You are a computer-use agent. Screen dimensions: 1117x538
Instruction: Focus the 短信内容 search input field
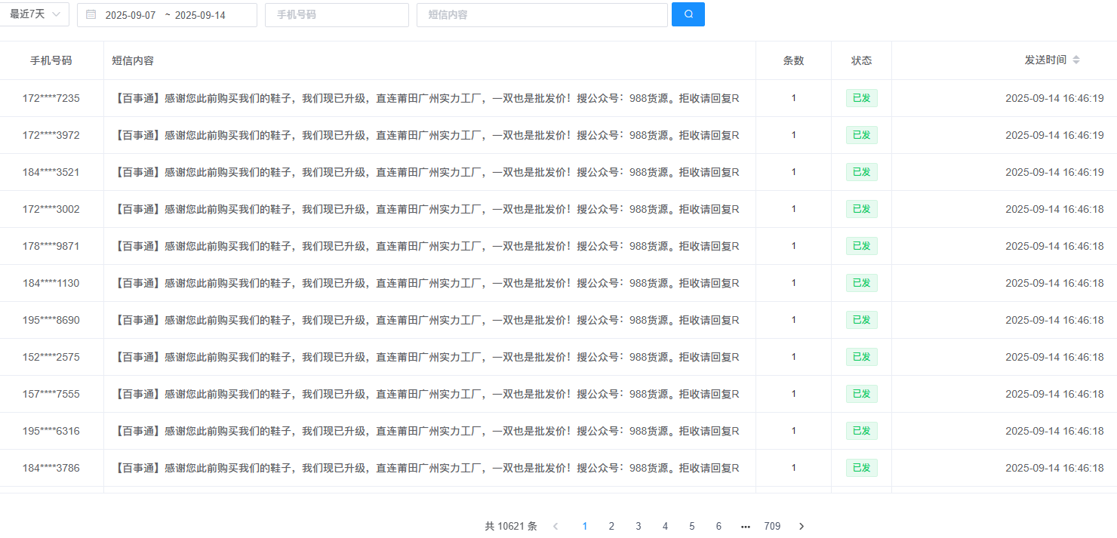point(541,15)
